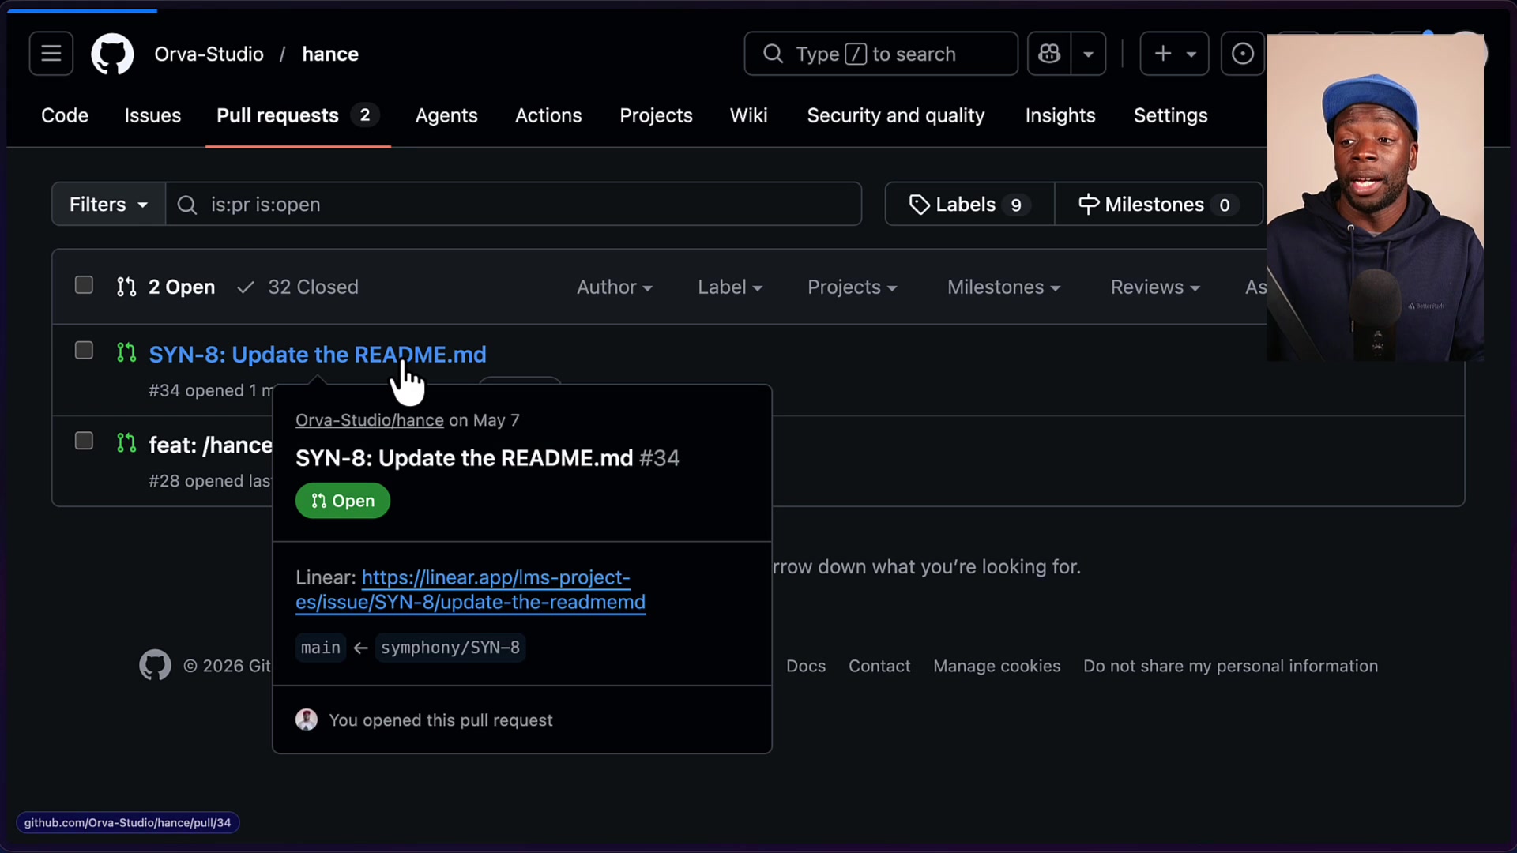Click the GitHub logo in the footer
The width and height of the screenshot is (1517, 853).
pos(155,666)
